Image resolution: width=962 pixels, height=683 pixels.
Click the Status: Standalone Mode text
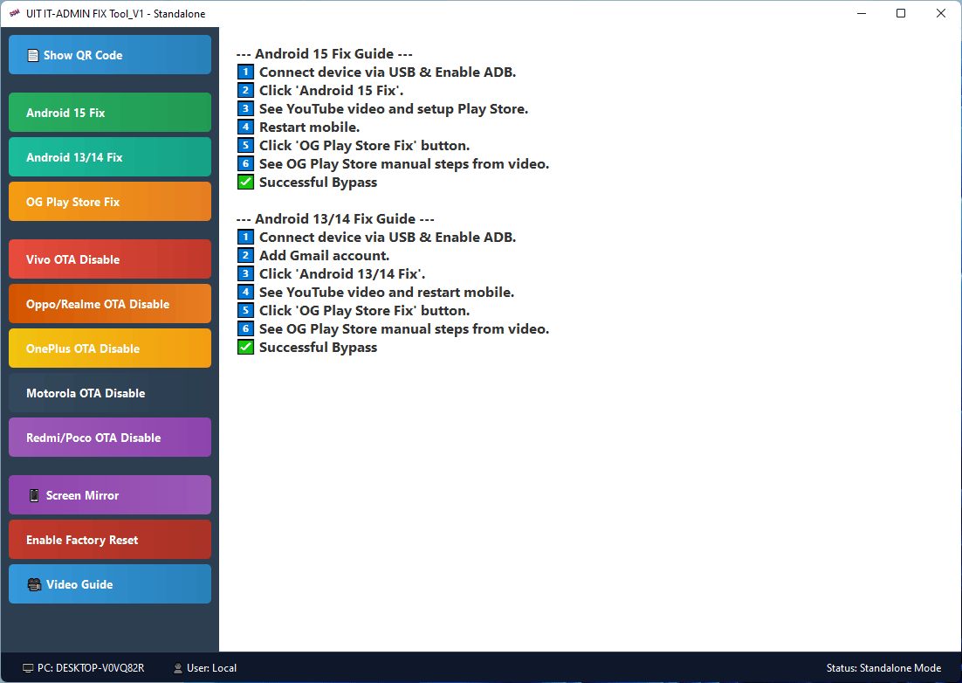883,667
